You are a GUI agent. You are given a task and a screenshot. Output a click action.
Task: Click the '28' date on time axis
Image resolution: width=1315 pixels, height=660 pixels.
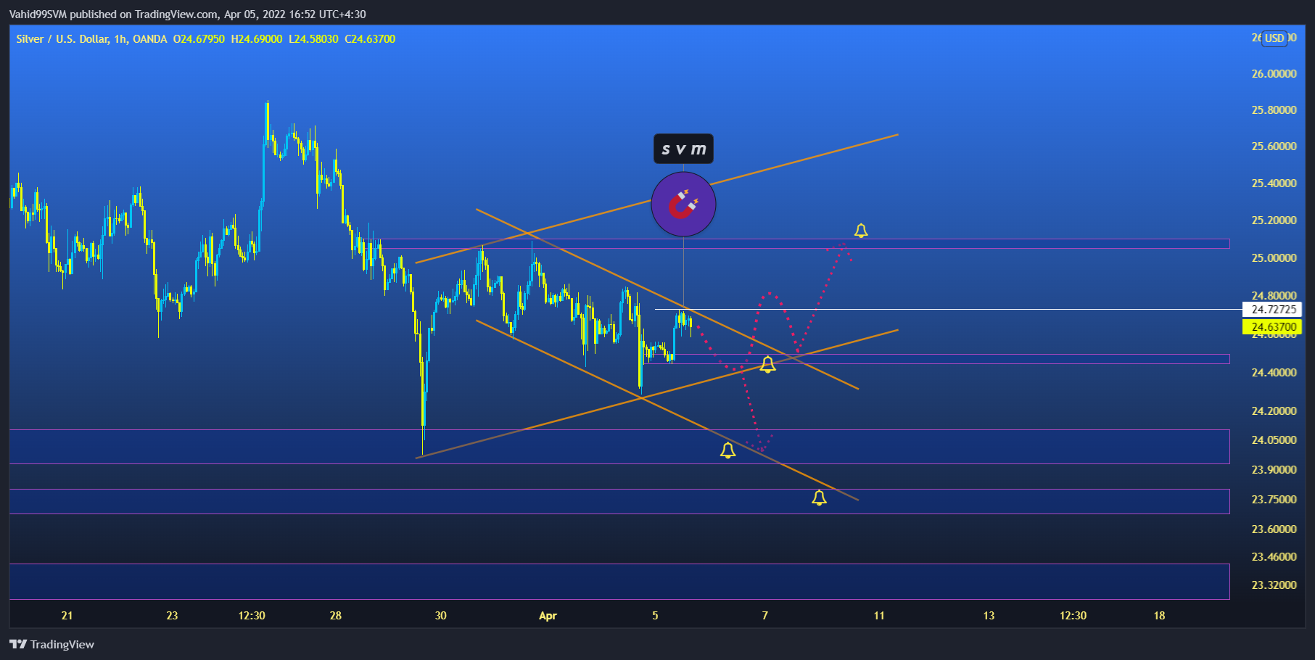(x=335, y=616)
